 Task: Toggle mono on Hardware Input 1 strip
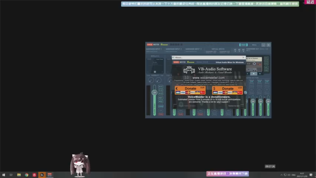click(x=161, y=106)
